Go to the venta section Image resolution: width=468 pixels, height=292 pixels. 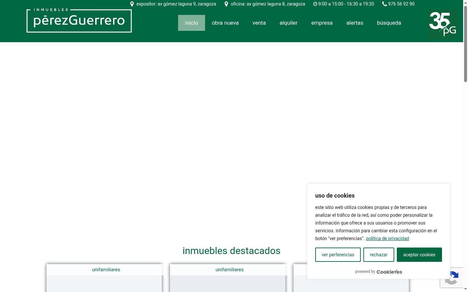pyautogui.click(x=259, y=23)
